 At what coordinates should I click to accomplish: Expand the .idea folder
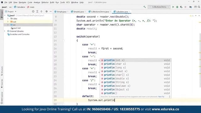(x=8, y=19)
